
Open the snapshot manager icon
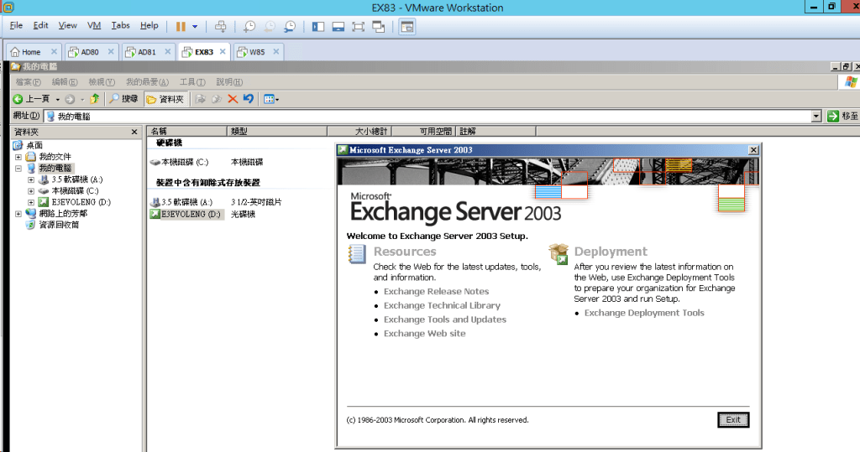click(x=290, y=26)
